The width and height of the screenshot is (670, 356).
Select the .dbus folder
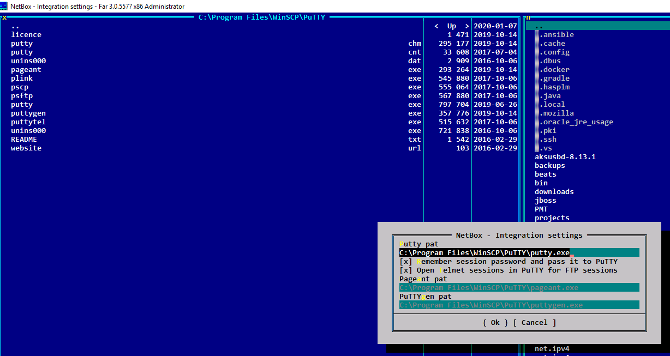click(x=550, y=61)
